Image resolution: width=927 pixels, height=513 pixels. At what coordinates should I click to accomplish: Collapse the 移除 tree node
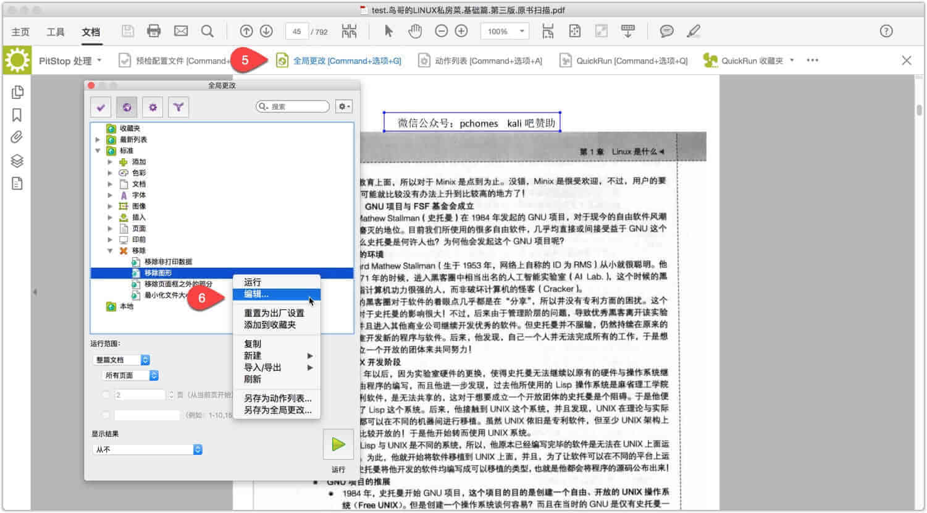click(x=110, y=251)
